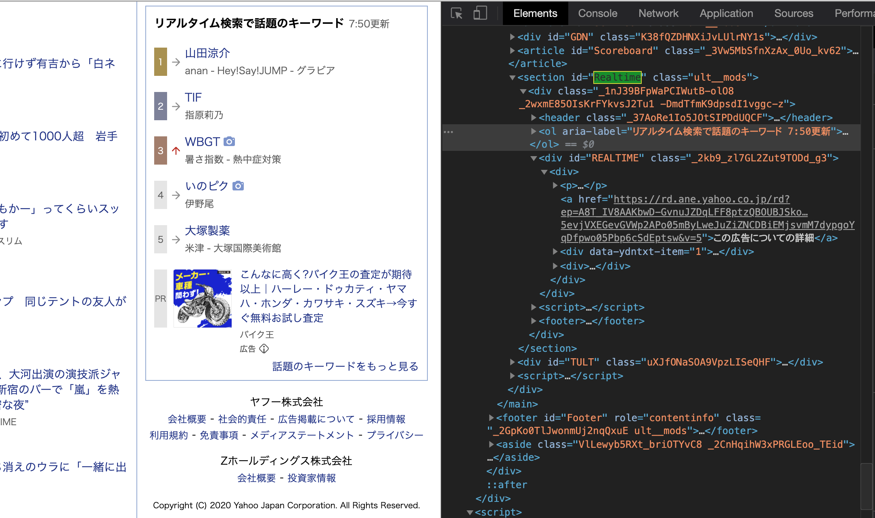
Task: Open 利用規約 footer link
Action: [x=169, y=435]
